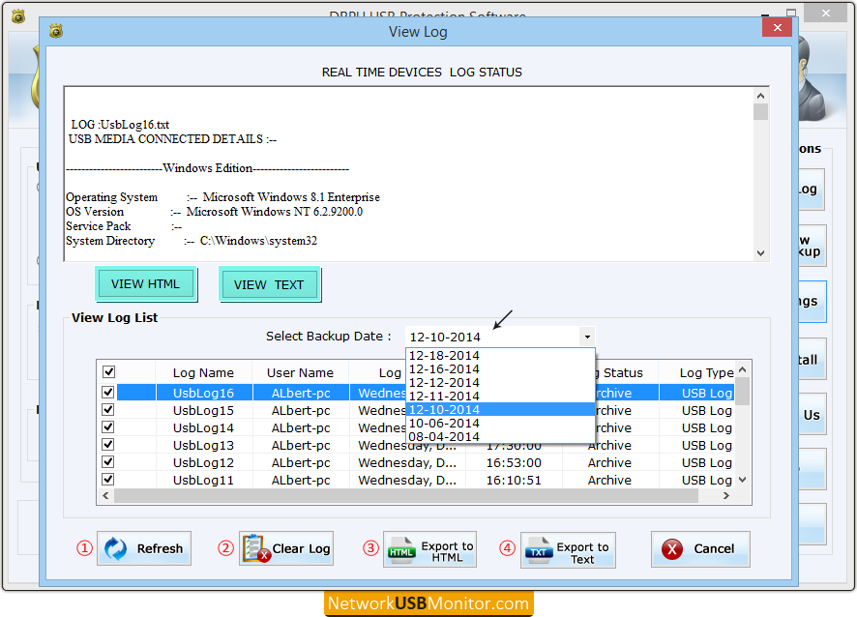Click the VIEW HTML button
This screenshot has height=617, width=857.
pos(145,284)
